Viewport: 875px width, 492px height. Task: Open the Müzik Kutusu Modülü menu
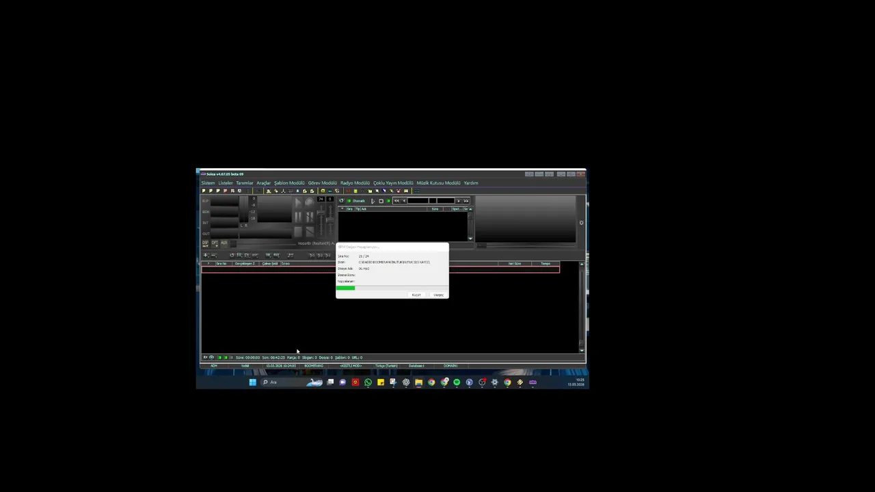coord(439,183)
